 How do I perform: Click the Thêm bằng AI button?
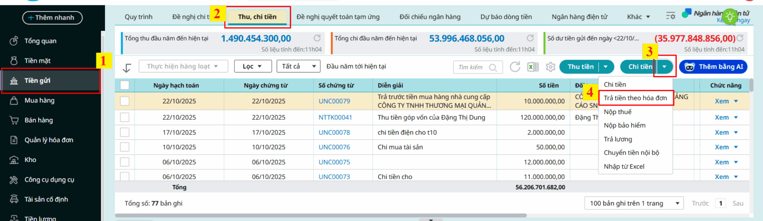click(713, 67)
